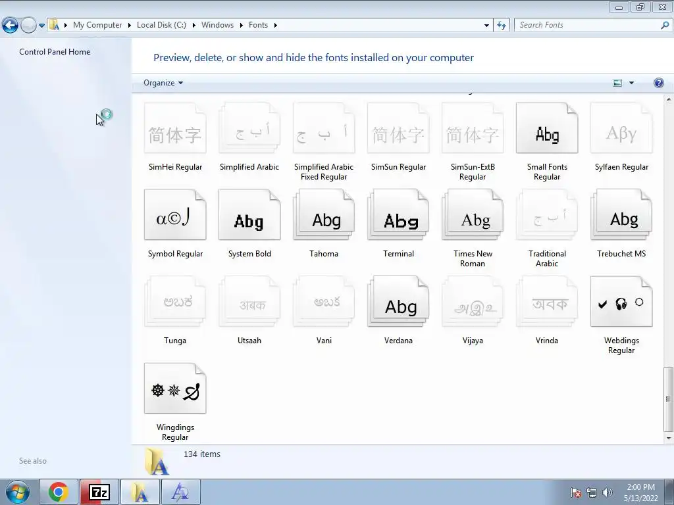Click the volume speaker tray icon
The width and height of the screenshot is (674, 505).
pyautogui.click(x=607, y=493)
